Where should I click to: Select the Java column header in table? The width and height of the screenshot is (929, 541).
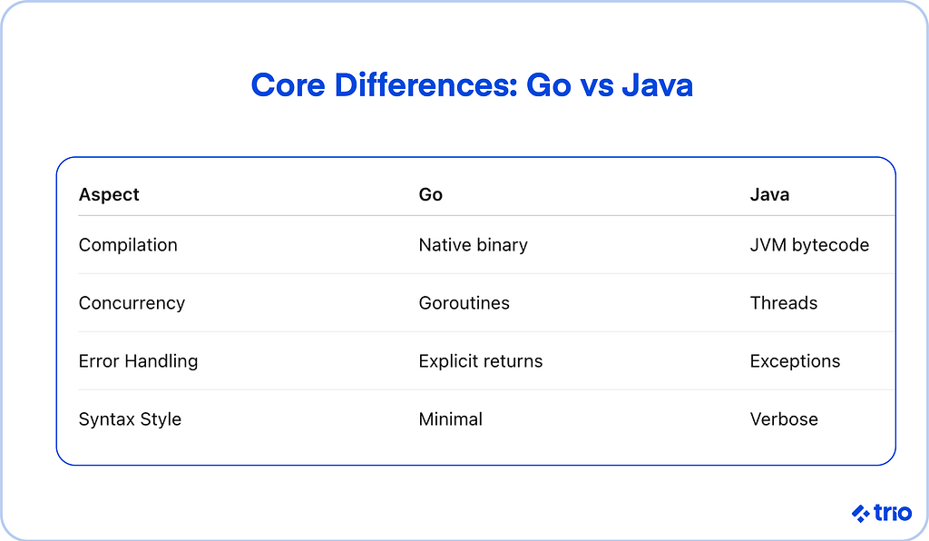pos(769,194)
